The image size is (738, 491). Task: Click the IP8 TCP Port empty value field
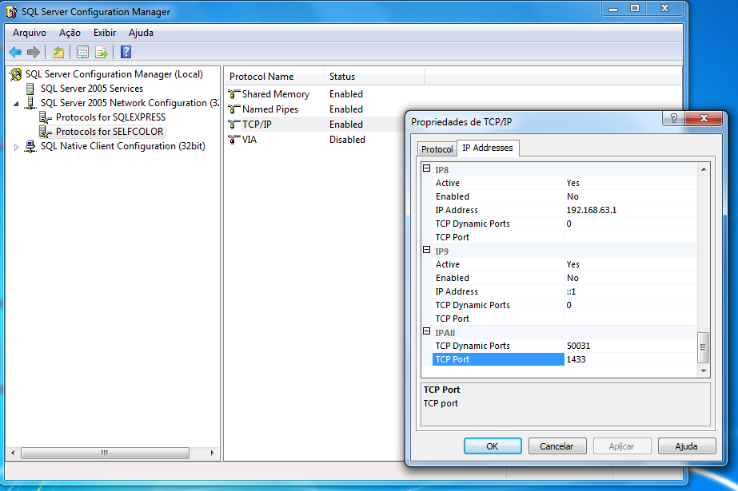click(631, 237)
